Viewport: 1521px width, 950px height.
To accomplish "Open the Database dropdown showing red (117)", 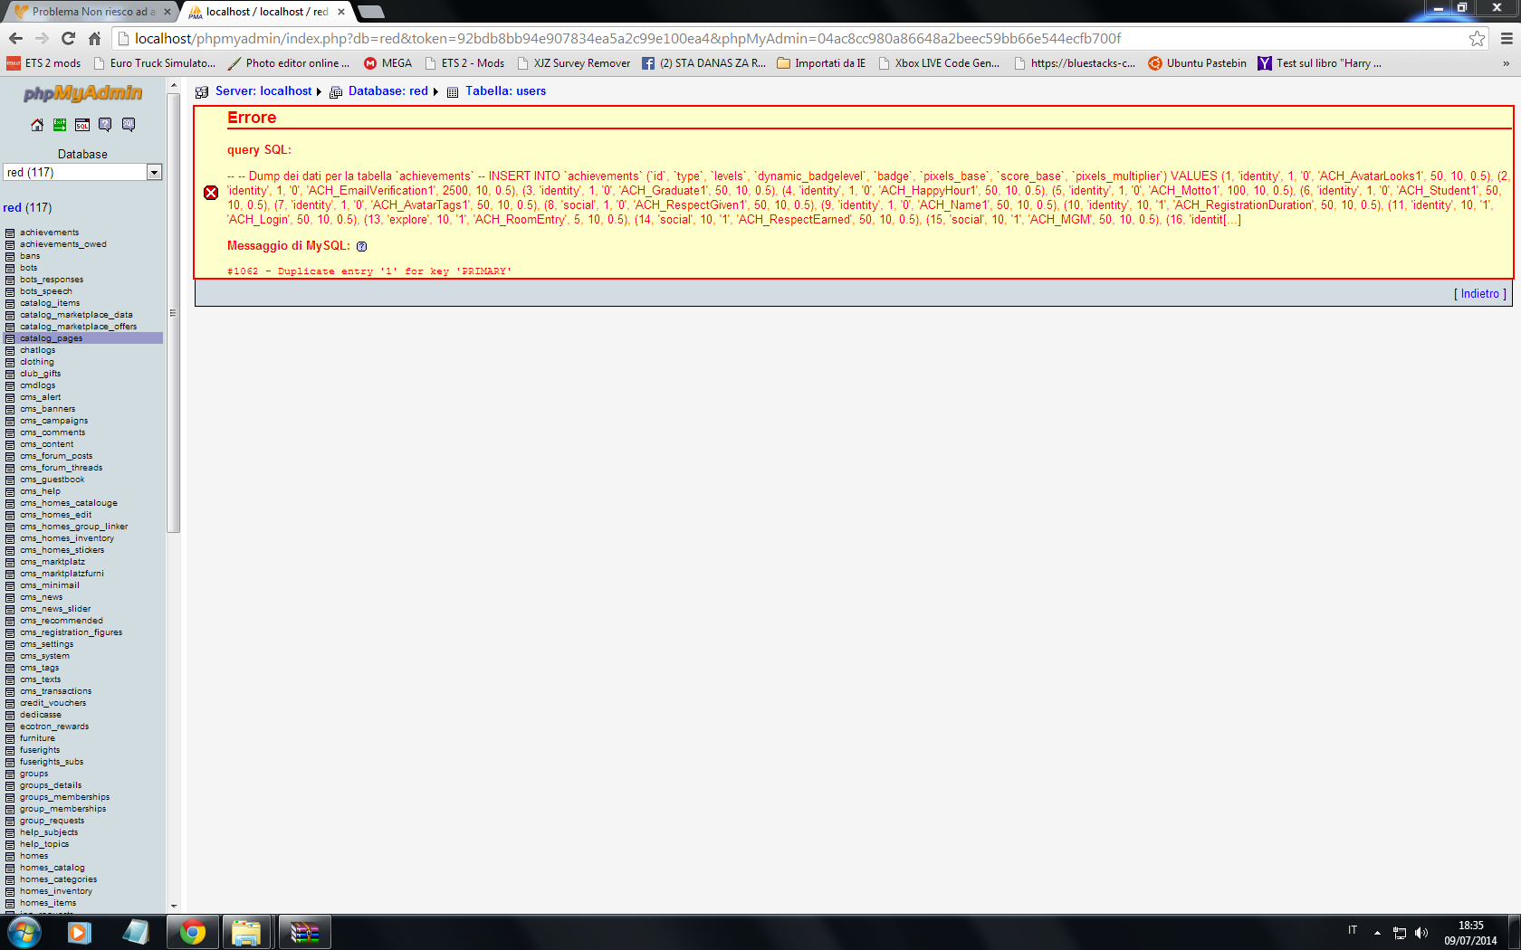I will (x=82, y=172).
